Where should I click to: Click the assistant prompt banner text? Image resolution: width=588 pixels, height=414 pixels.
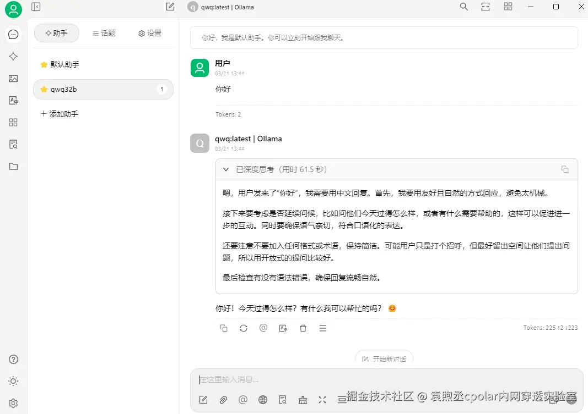[x=273, y=38]
